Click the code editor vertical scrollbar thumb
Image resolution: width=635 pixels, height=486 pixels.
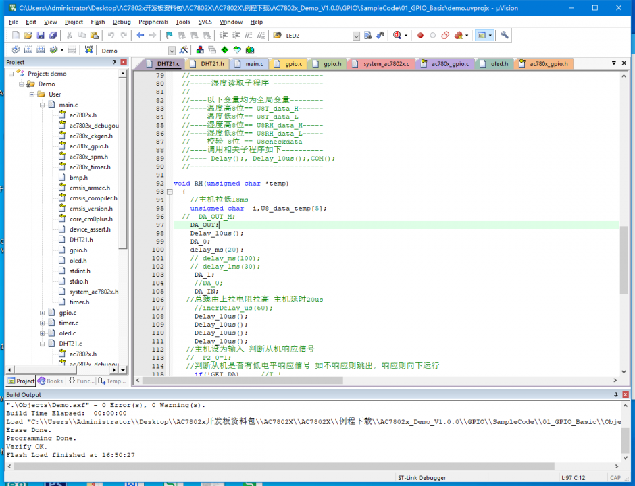(x=624, y=260)
